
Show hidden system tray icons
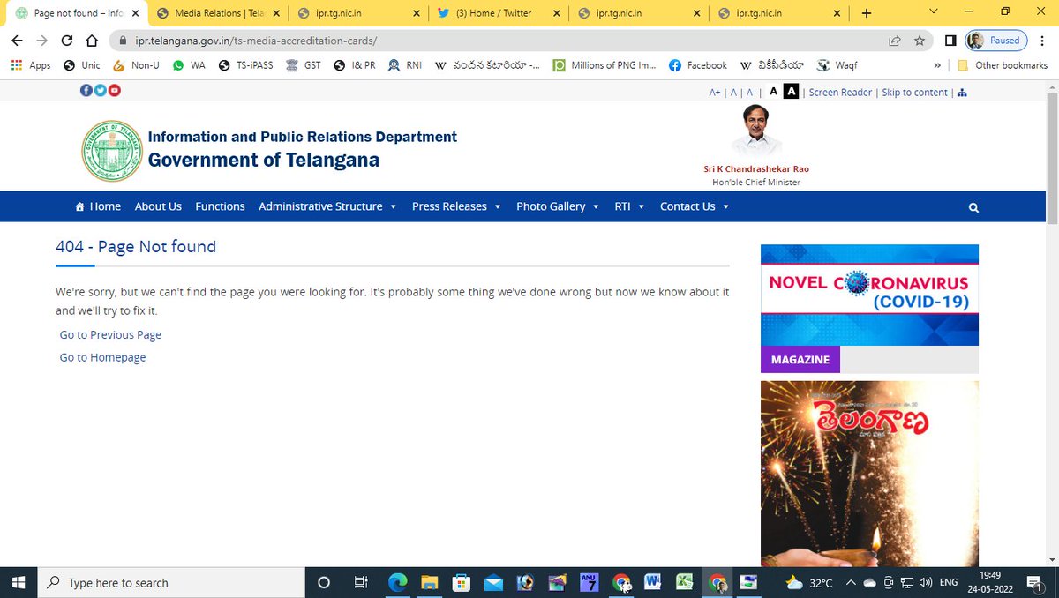coord(851,582)
